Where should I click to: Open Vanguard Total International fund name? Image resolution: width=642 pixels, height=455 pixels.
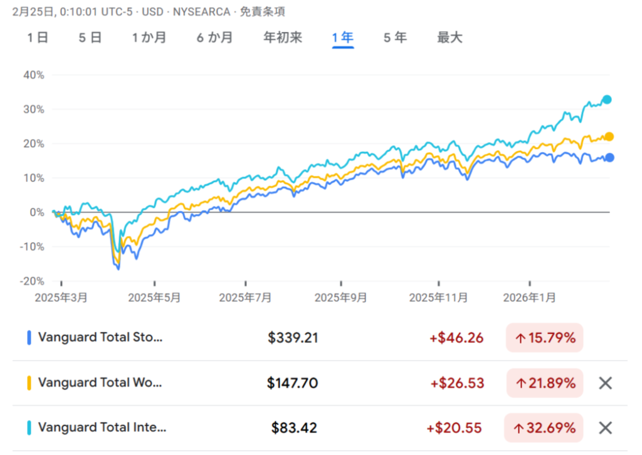click(x=102, y=428)
